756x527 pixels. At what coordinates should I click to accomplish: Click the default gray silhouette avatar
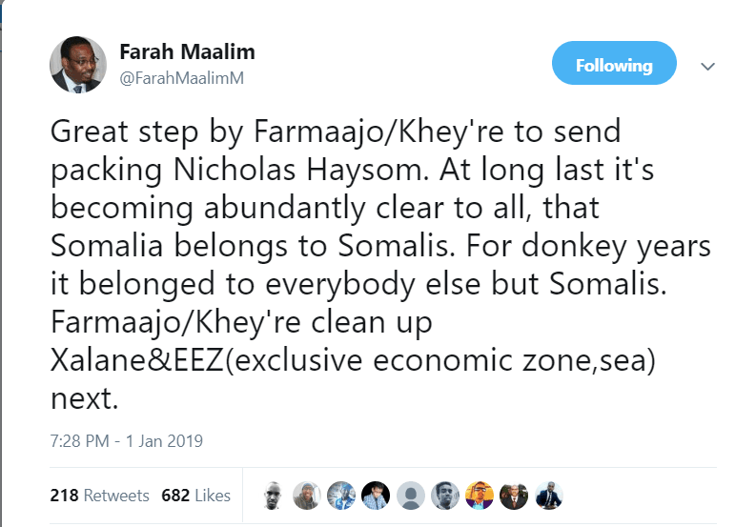tap(410, 495)
